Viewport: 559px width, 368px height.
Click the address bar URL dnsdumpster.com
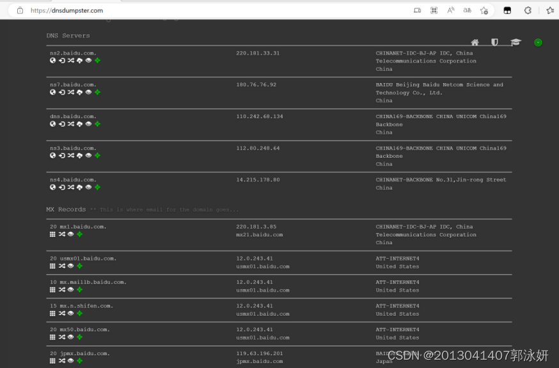tap(67, 10)
